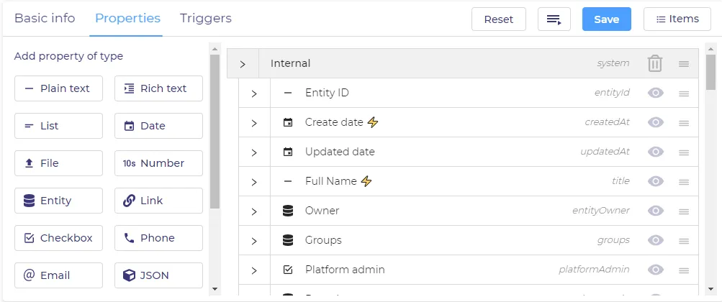Expand the Internal group chevron
The height and width of the screenshot is (302, 722).
[243, 64]
